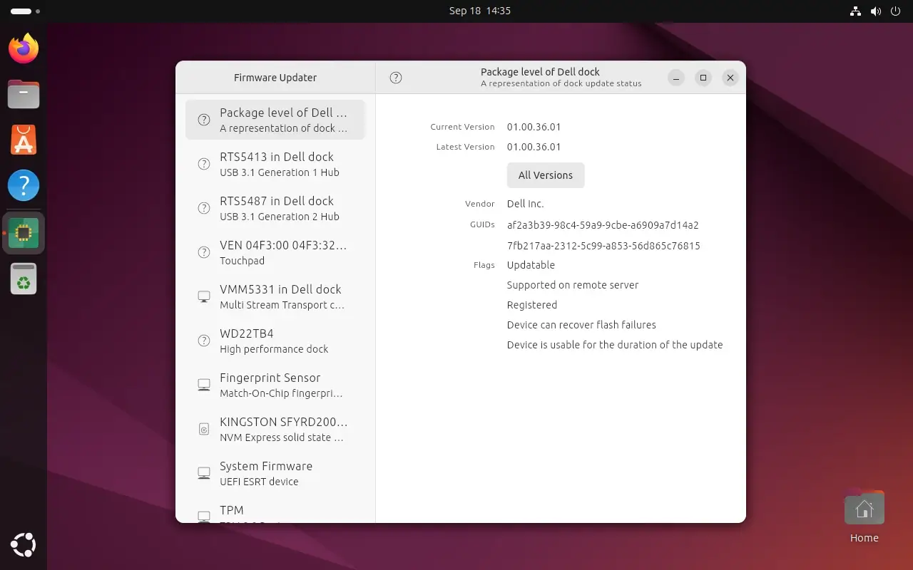Click icon beside Package level of Dell row
This screenshot has height=570, width=913.
[204, 120]
